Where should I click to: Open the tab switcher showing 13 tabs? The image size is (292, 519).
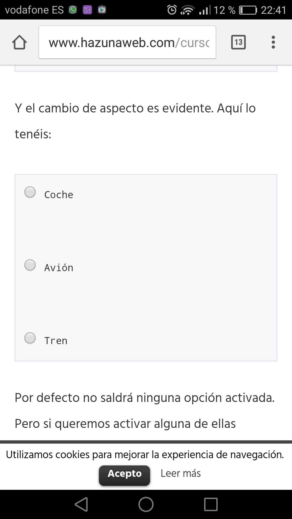coord(238,42)
